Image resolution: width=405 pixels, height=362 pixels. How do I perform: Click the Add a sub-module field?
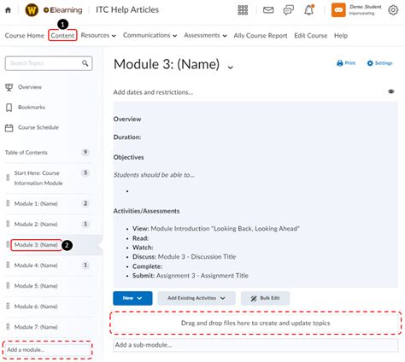[x=255, y=345]
